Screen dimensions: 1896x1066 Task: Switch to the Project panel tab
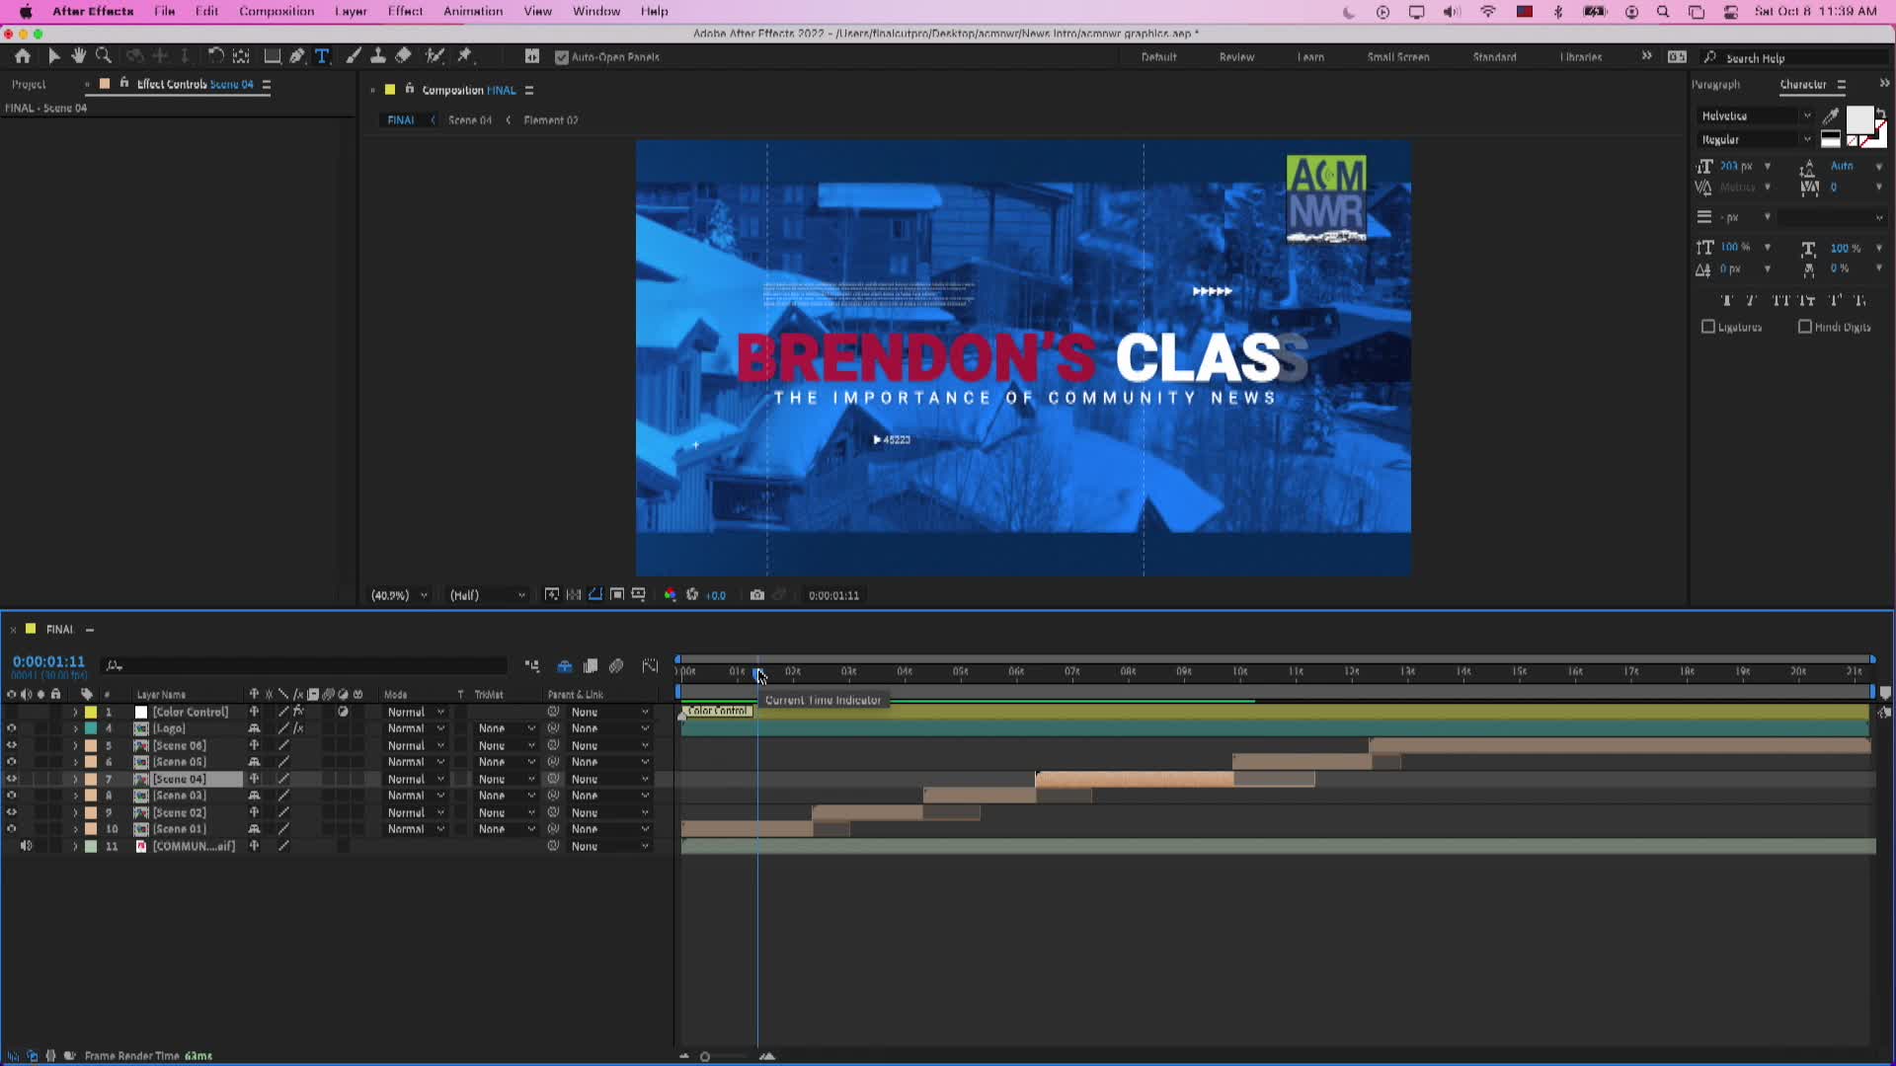coord(29,85)
